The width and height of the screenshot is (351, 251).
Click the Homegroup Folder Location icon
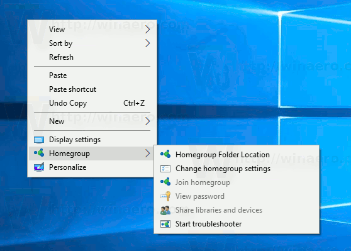click(165, 154)
